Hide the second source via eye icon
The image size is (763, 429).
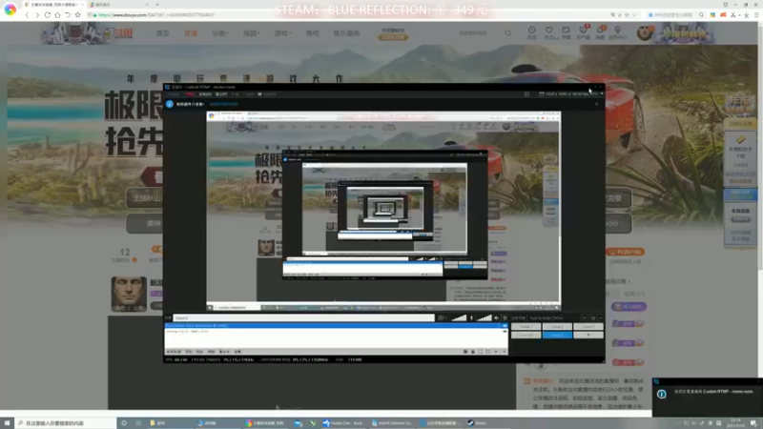[x=505, y=331]
